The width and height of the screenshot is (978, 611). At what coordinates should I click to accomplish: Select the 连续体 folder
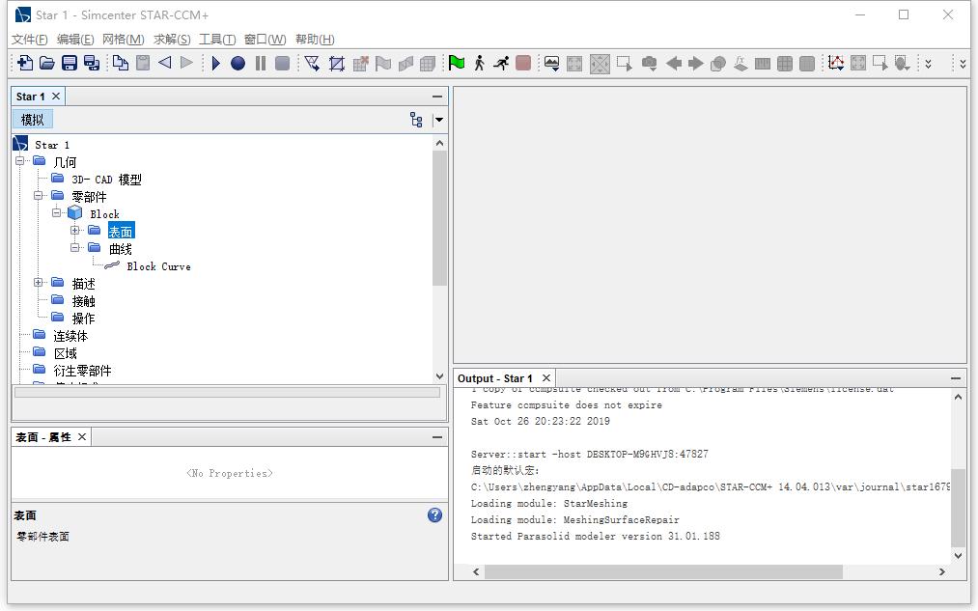tap(70, 336)
